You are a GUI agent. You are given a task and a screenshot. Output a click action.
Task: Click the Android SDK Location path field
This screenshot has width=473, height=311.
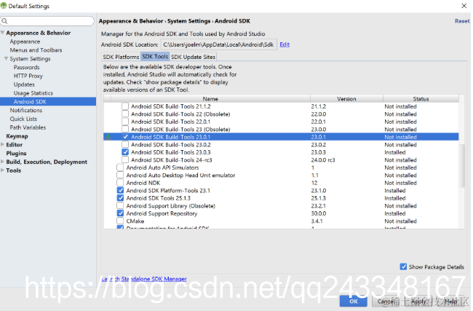tap(218, 44)
